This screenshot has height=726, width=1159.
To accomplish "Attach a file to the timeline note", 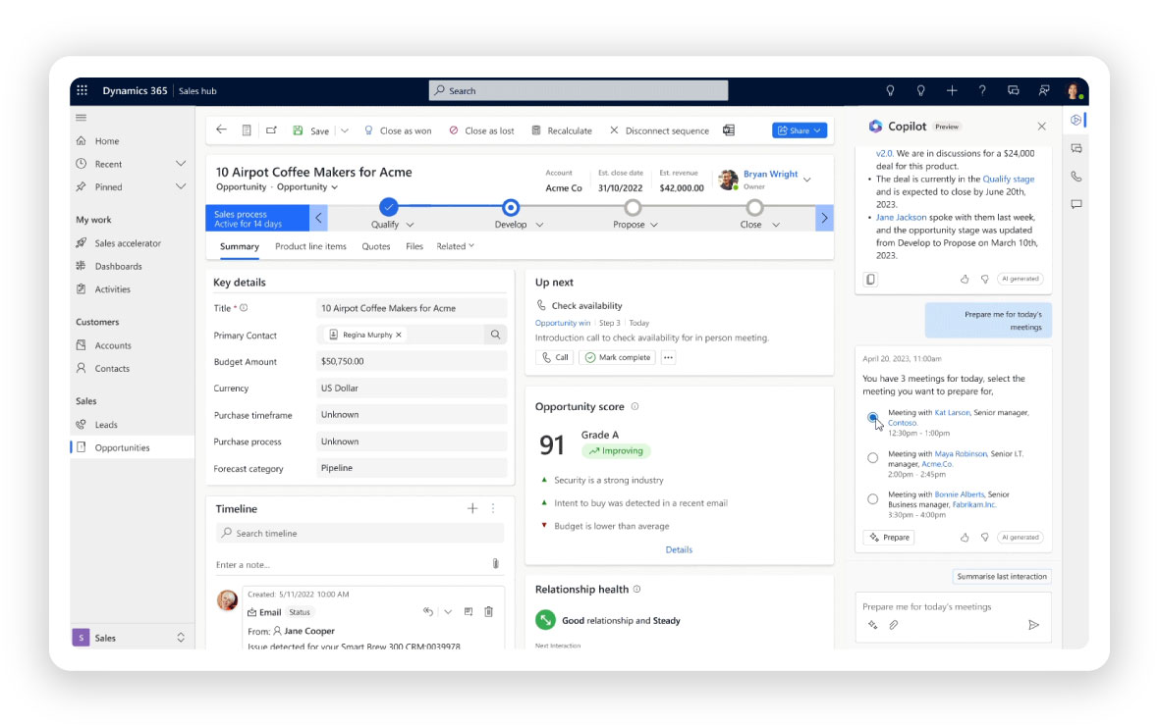I will 495,563.
